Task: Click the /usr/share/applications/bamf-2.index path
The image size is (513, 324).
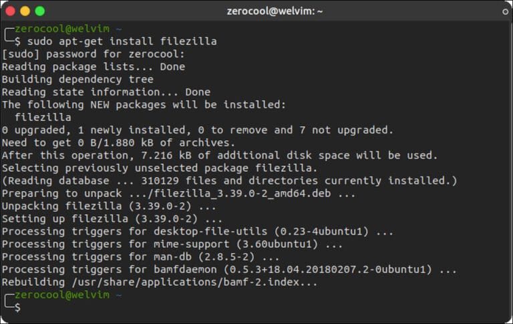Action: (192, 283)
